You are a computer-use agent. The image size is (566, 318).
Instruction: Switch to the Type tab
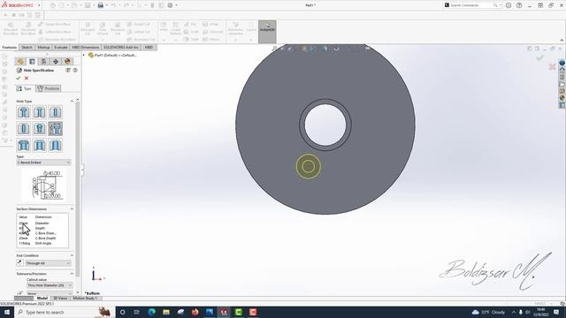click(x=24, y=88)
